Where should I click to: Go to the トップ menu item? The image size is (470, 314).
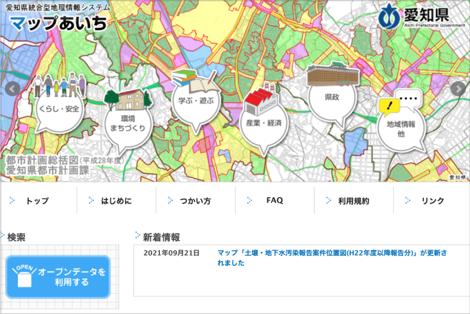37,201
